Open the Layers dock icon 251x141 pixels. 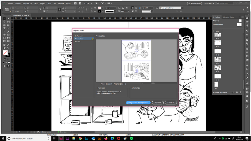click(247, 26)
